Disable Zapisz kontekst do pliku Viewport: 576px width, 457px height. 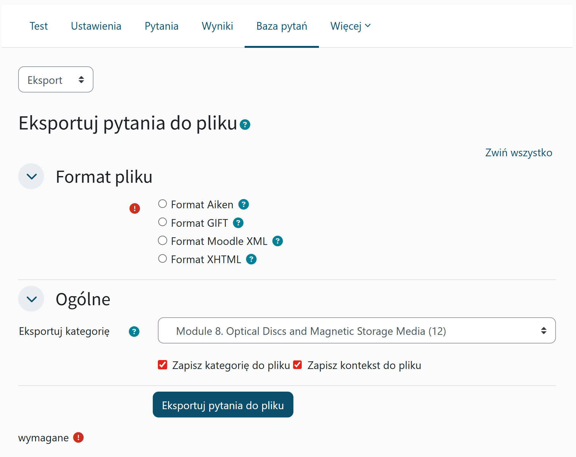298,365
